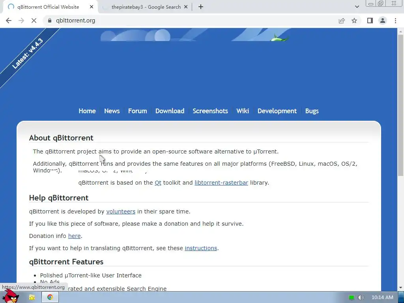Open the volume speaker tray icon
This screenshot has height=303, width=404.
click(361, 297)
